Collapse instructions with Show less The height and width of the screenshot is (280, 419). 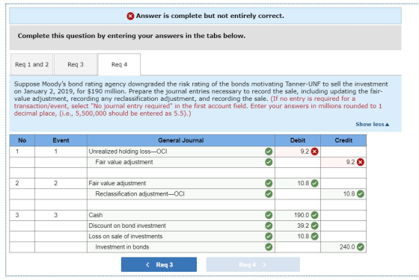click(373, 124)
